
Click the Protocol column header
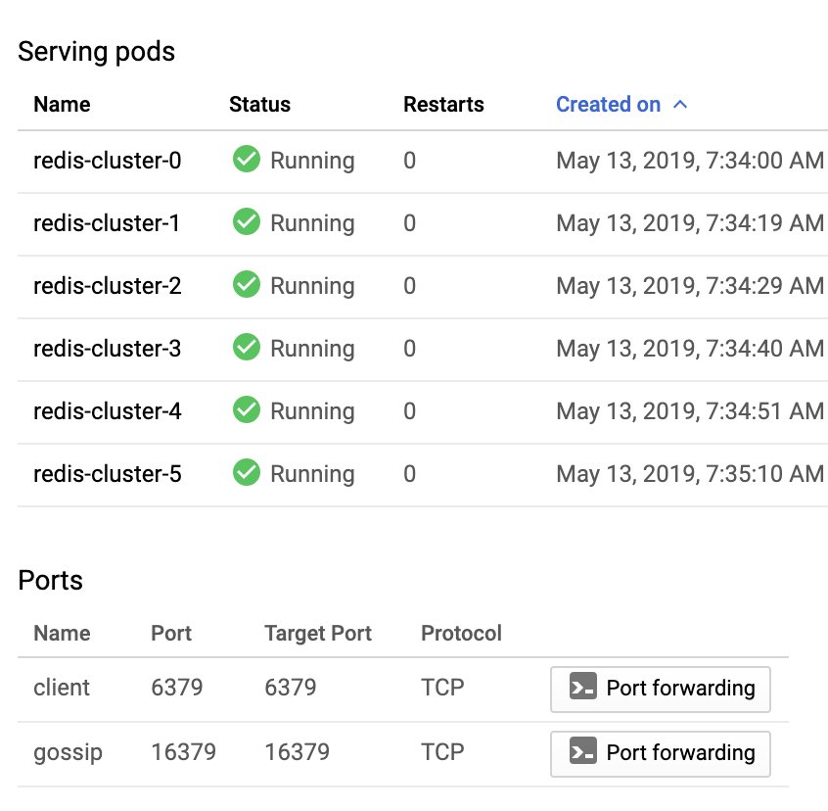461,634
